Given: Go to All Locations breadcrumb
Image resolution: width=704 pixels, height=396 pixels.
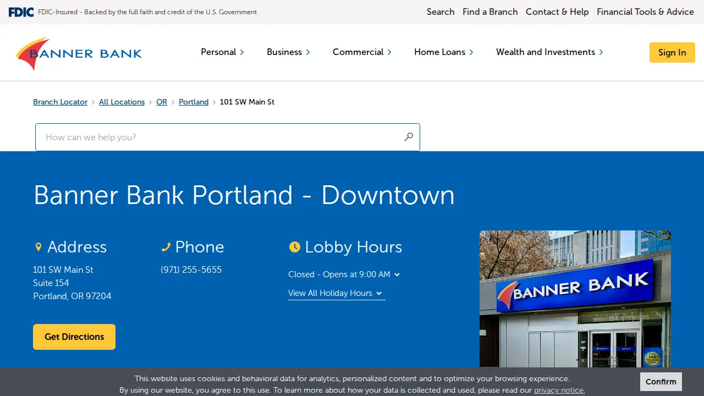Looking at the screenshot, I should point(122,102).
